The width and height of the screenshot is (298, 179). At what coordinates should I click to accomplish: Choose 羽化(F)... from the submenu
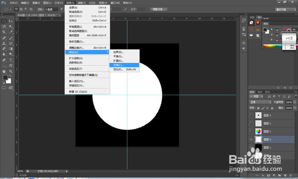click(x=124, y=69)
